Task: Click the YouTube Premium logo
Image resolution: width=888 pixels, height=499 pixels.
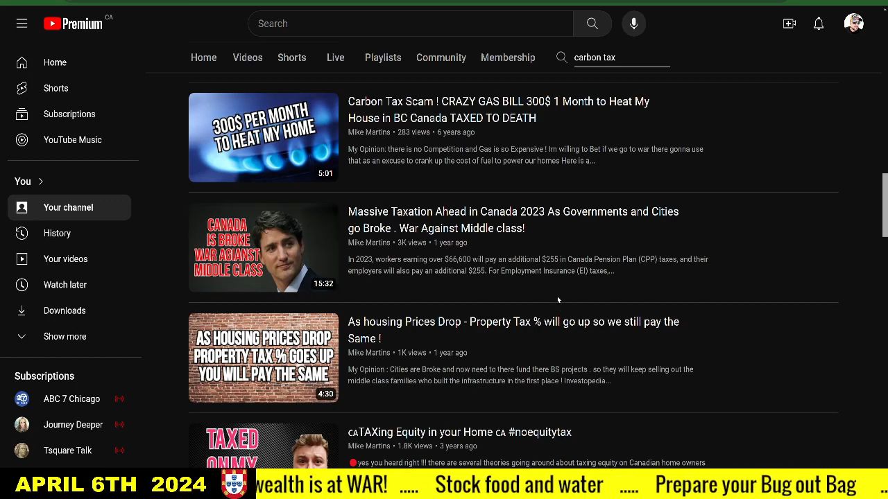Action: click(x=73, y=24)
